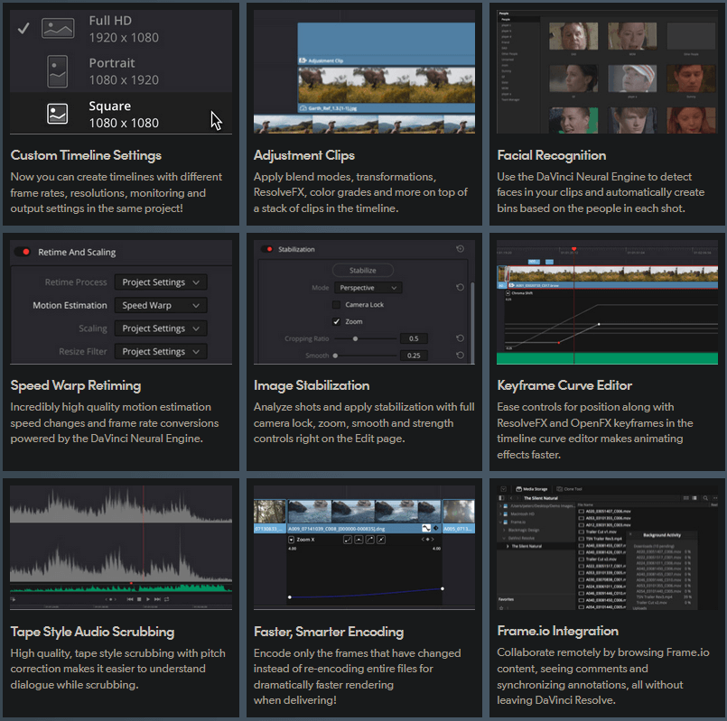
Task: Choose the Portrait 1080 x 1920 preset
Action: (121, 71)
